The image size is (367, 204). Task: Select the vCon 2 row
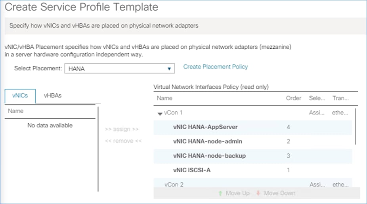point(253,183)
